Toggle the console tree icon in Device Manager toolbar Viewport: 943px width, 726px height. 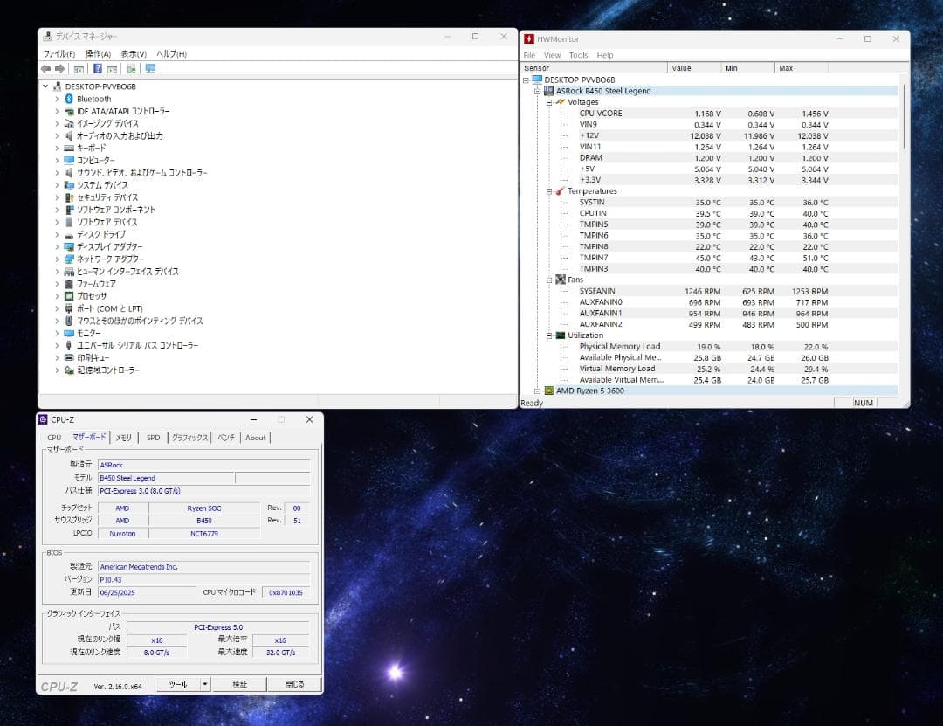pos(79,69)
